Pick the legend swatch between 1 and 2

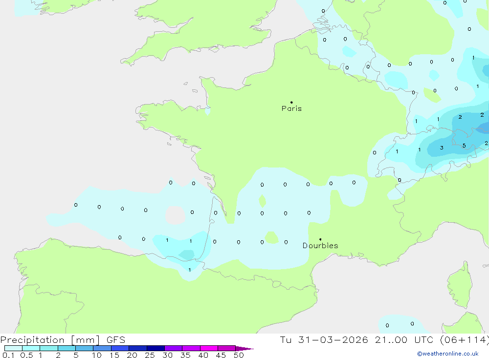pyautogui.click(x=48, y=348)
